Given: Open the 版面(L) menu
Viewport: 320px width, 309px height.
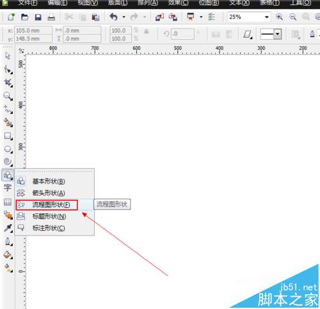Looking at the screenshot, I should (x=118, y=3).
